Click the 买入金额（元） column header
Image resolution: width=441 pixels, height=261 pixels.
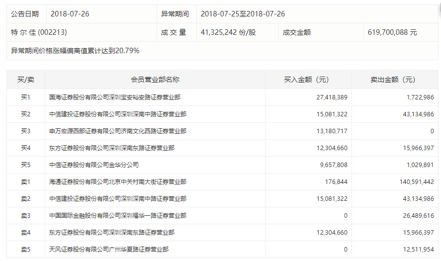click(306, 80)
